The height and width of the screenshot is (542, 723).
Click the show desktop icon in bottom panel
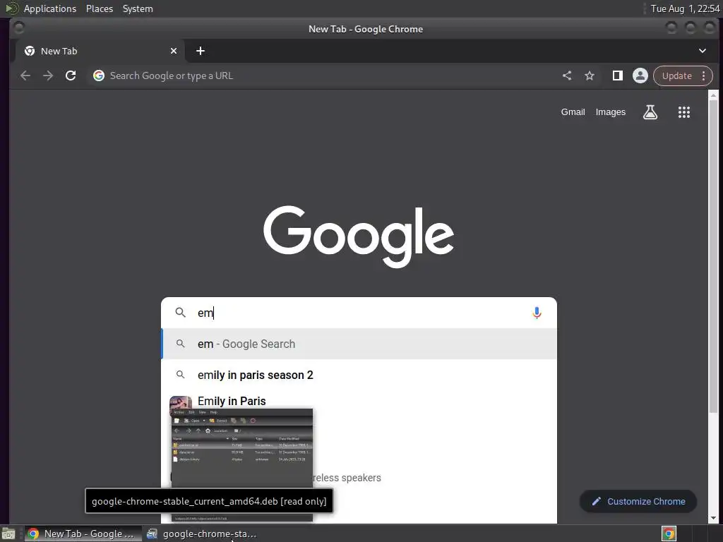point(8,534)
